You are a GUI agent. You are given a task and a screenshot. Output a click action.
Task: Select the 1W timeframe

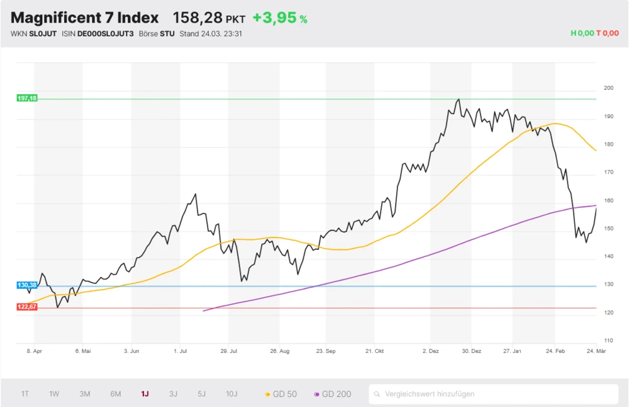(54, 393)
